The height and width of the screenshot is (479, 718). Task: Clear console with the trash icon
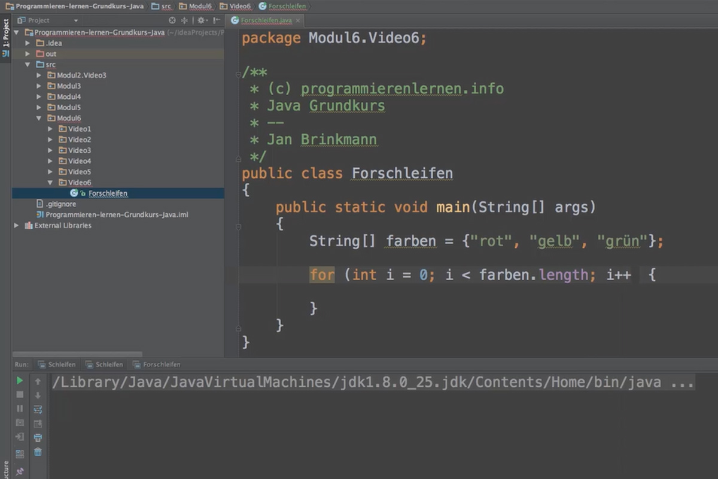pyautogui.click(x=38, y=452)
